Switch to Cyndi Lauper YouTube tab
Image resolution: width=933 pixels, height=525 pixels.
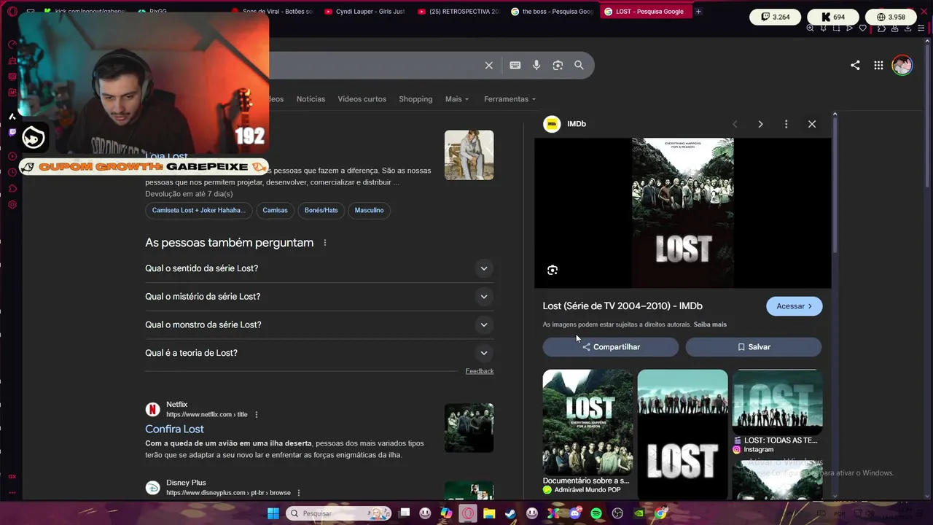pyautogui.click(x=364, y=12)
